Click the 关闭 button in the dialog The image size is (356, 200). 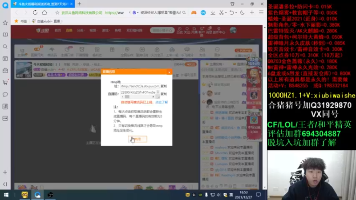tap(138, 139)
